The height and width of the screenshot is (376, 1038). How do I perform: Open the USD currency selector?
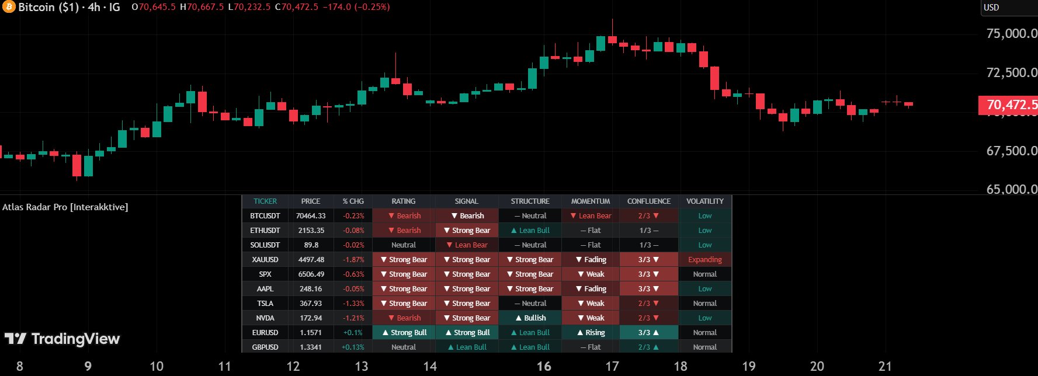pyautogui.click(x=991, y=8)
